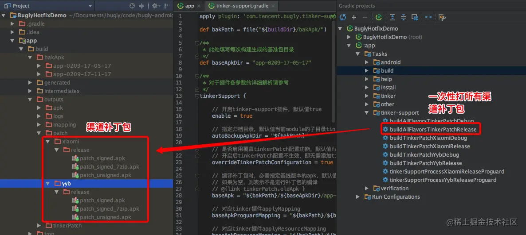Expand the verification tasks group arrow

[367, 189]
